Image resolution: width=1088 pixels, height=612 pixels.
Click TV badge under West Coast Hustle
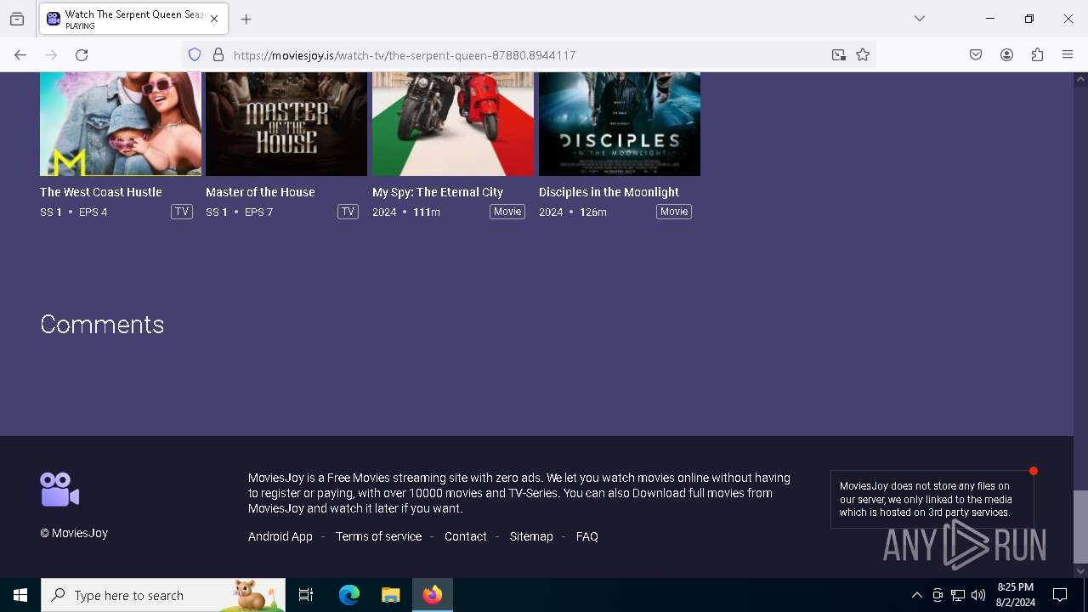click(182, 212)
